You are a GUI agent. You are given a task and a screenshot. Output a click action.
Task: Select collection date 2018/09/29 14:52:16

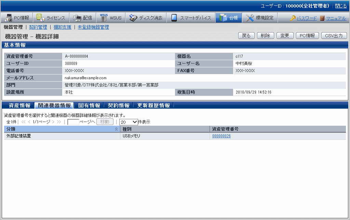coord(254,92)
